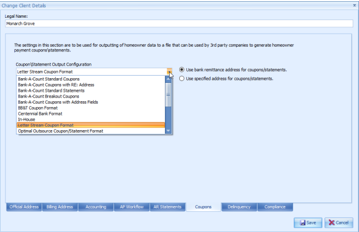Choose Bank-A-Count Coupons with RE: Address
Viewport: 359px width, 232px height.
[91, 85]
